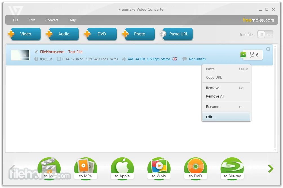283x188 pixels.
Task: Choose Rename in the context menu
Action: point(226,107)
